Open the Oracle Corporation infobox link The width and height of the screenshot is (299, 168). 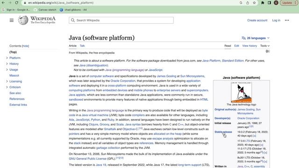pos(248,118)
